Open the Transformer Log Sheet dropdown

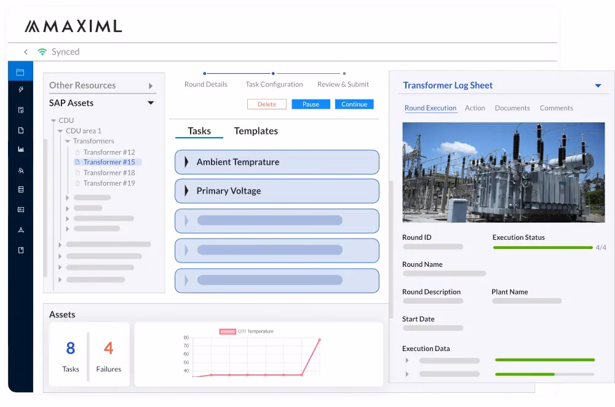click(598, 86)
